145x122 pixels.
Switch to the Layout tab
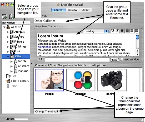pyautogui.click(x=86, y=10)
